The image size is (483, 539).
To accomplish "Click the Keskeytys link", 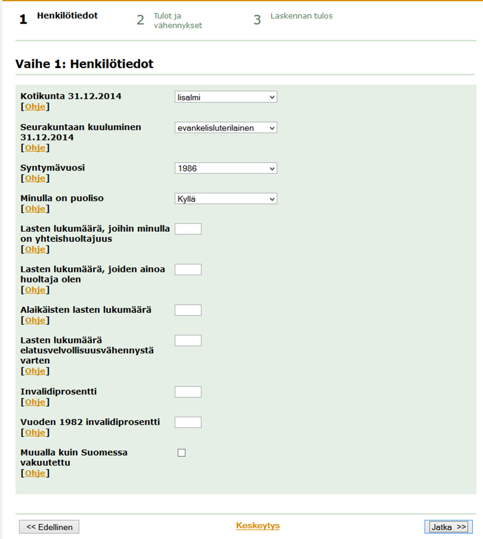I will coord(258,526).
